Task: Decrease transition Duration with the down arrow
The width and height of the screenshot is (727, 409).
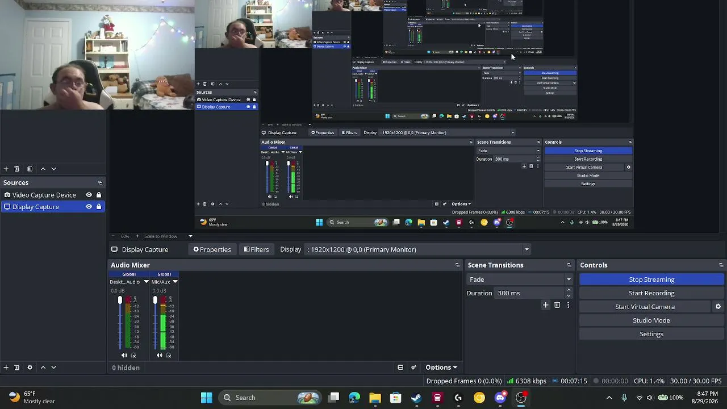Action: tap(569, 296)
